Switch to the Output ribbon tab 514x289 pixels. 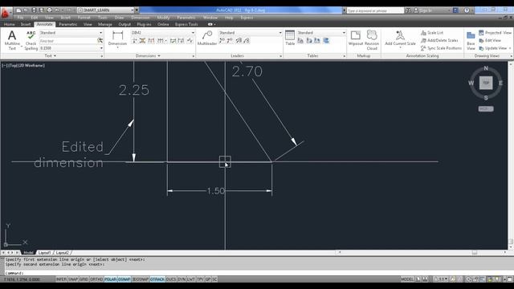(x=124, y=24)
